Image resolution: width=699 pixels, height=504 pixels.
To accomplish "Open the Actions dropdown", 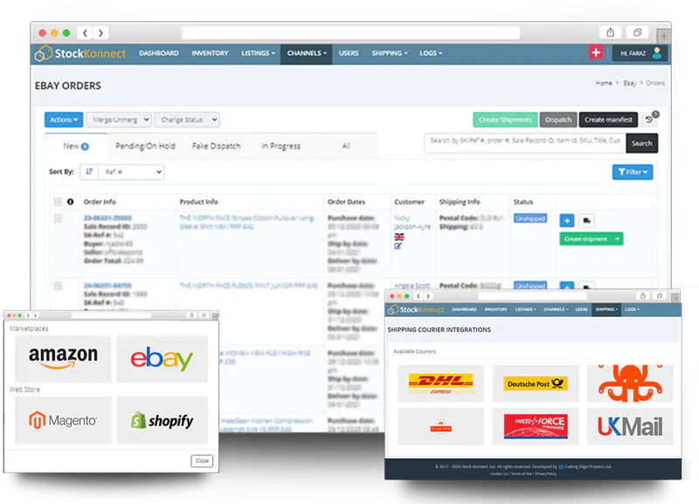I will pyautogui.click(x=64, y=120).
